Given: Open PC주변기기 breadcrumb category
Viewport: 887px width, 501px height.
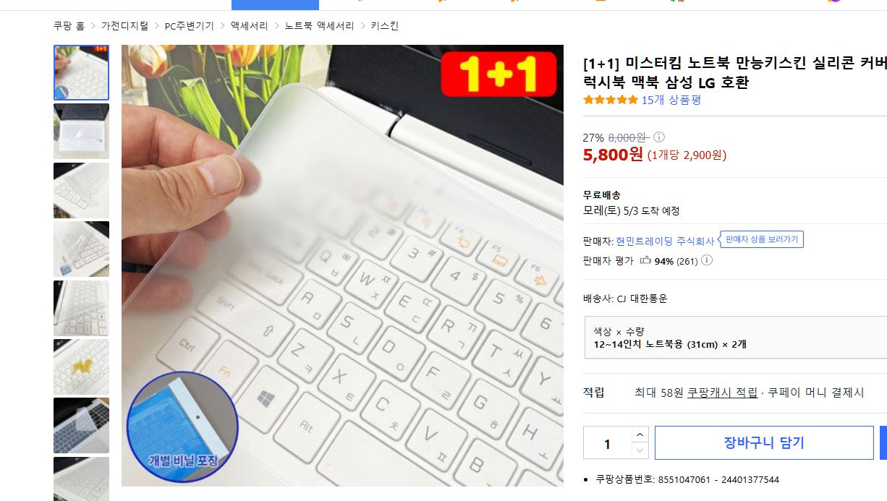Looking at the screenshot, I should [190, 26].
